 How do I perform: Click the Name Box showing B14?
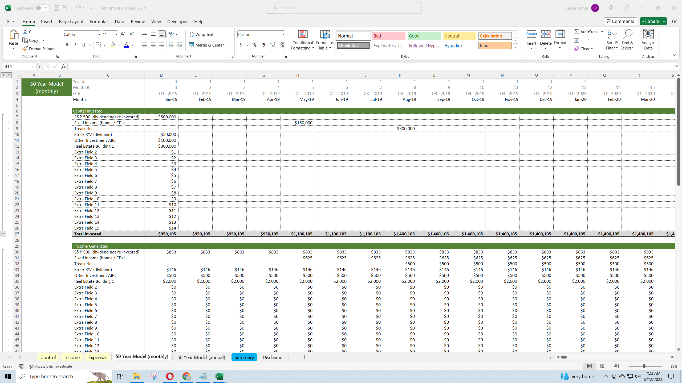tap(17, 66)
